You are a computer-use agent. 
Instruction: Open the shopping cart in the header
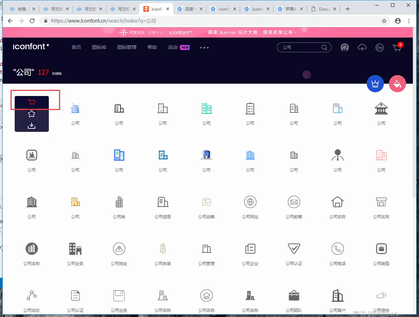point(397,47)
